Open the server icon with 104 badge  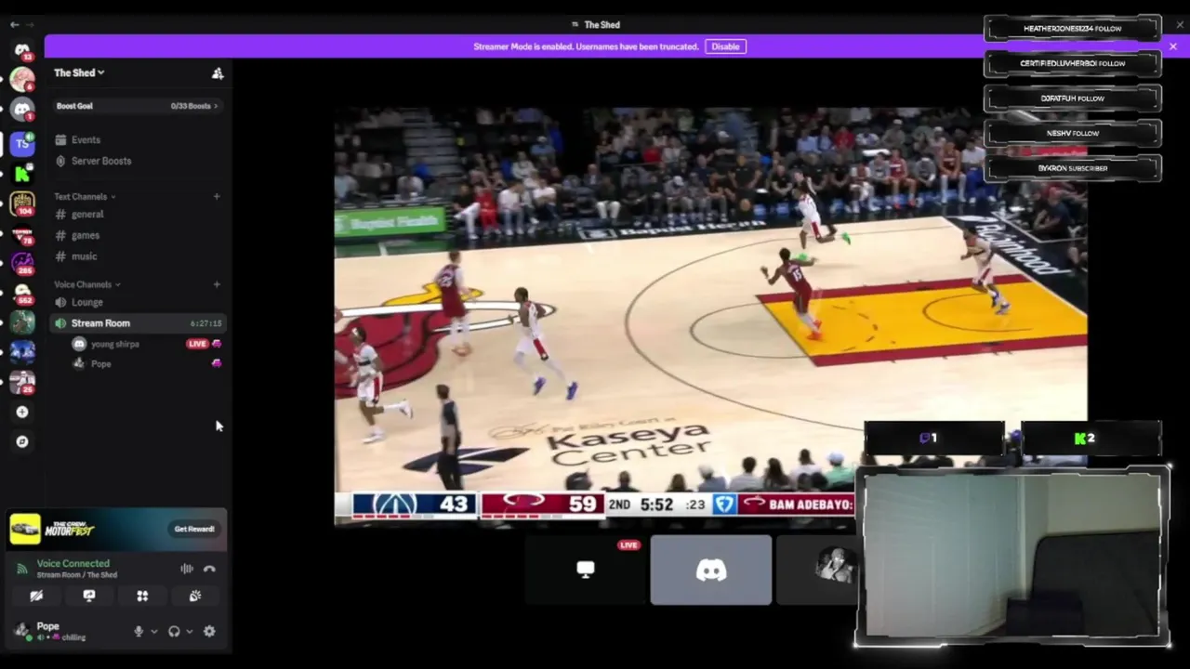point(22,204)
